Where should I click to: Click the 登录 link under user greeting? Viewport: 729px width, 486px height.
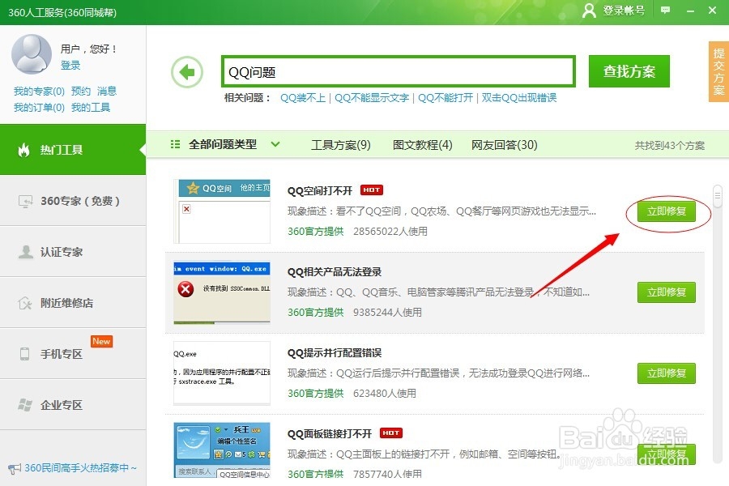coord(70,65)
